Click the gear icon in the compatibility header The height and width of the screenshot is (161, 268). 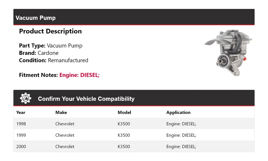[25, 99]
